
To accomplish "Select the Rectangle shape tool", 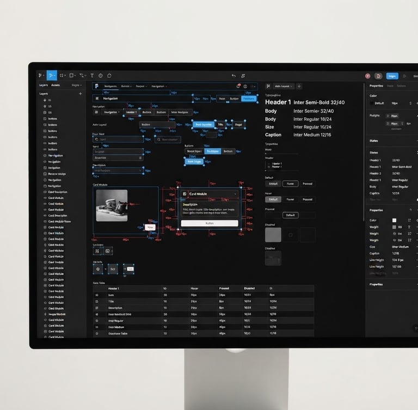I will coord(72,76).
